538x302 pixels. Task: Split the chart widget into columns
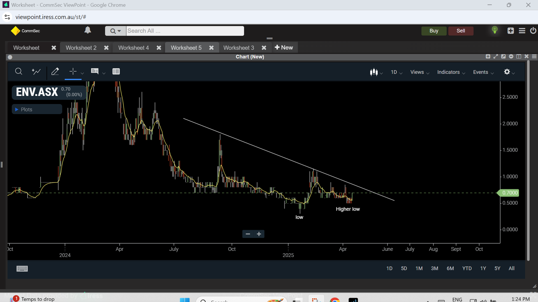click(519, 56)
